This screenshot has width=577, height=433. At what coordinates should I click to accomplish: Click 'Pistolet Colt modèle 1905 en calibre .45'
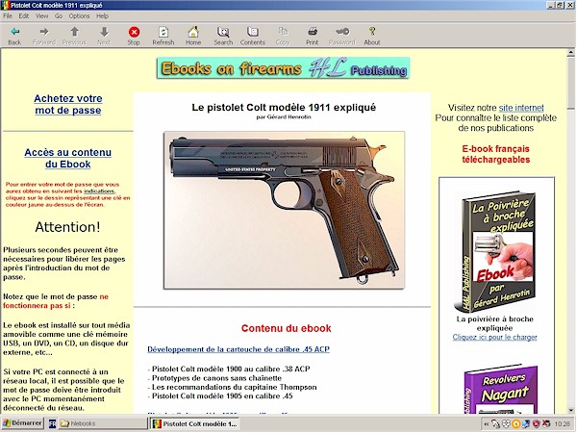click(x=222, y=396)
